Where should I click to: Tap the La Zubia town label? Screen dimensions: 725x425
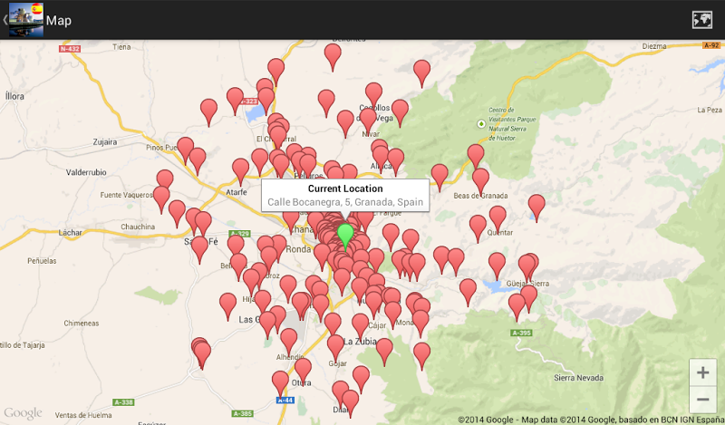360,342
